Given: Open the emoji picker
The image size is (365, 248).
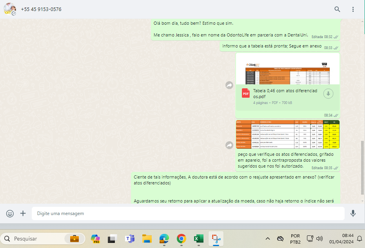Looking at the screenshot, I should pos(10,213).
